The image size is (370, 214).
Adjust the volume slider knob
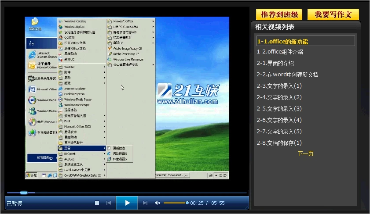click(187, 203)
